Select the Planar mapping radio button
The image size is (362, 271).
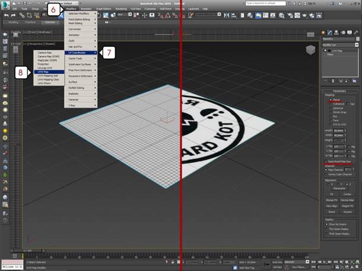pos(331,100)
